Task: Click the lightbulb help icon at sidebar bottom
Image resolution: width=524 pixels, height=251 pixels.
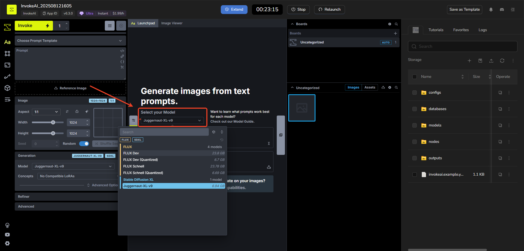Action: (x=7, y=225)
